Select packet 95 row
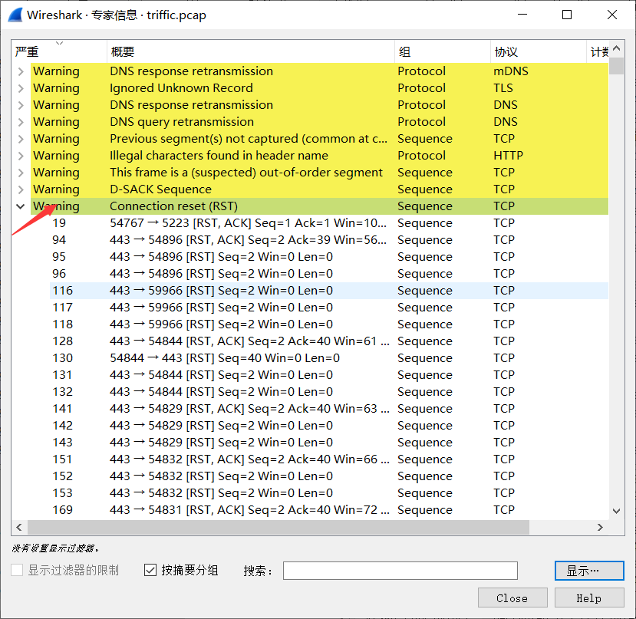Screen dimensions: 636x619 [x=329, y=257]
